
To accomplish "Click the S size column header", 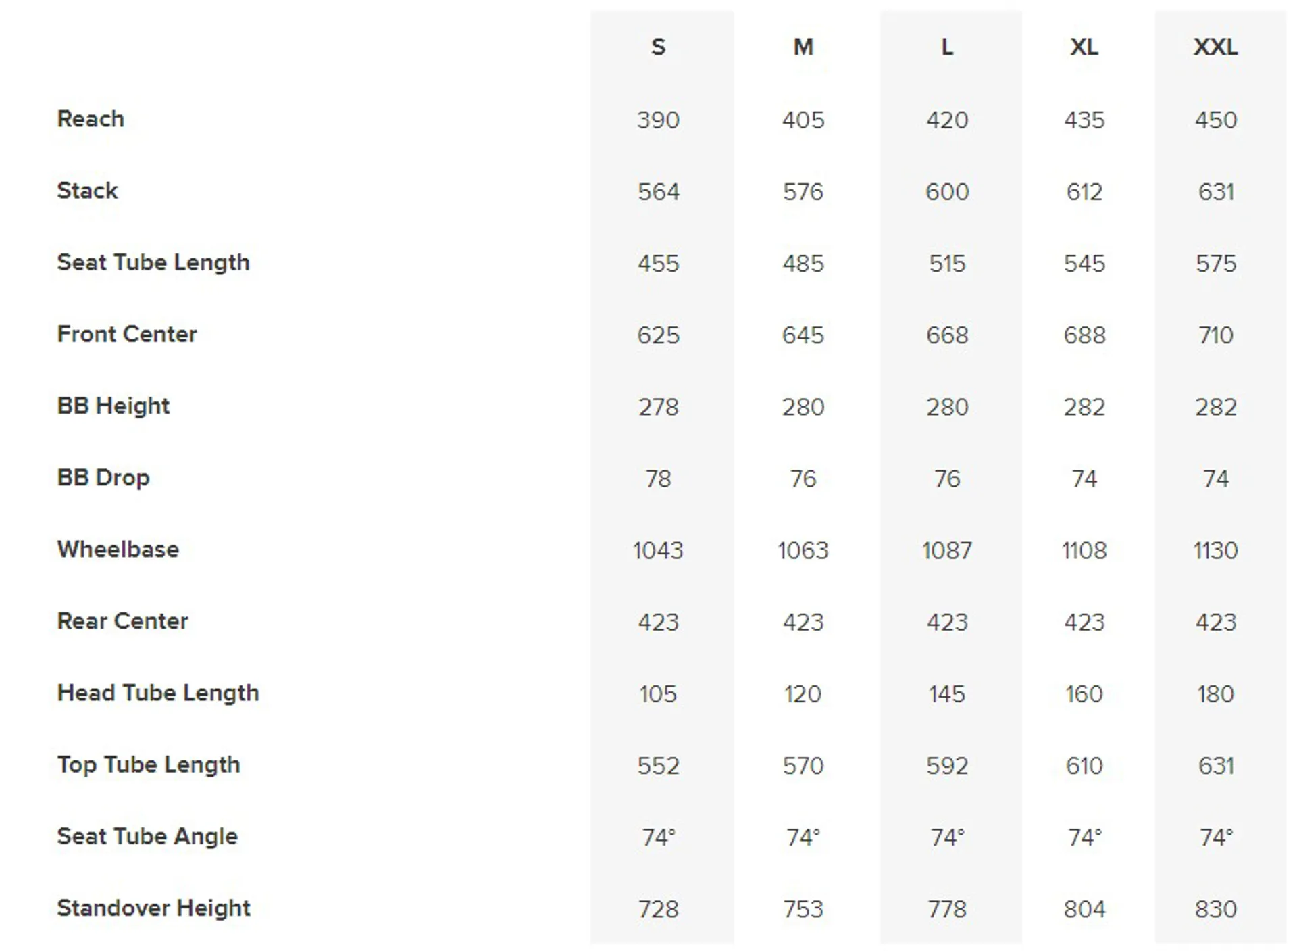I will coord(658,47).
